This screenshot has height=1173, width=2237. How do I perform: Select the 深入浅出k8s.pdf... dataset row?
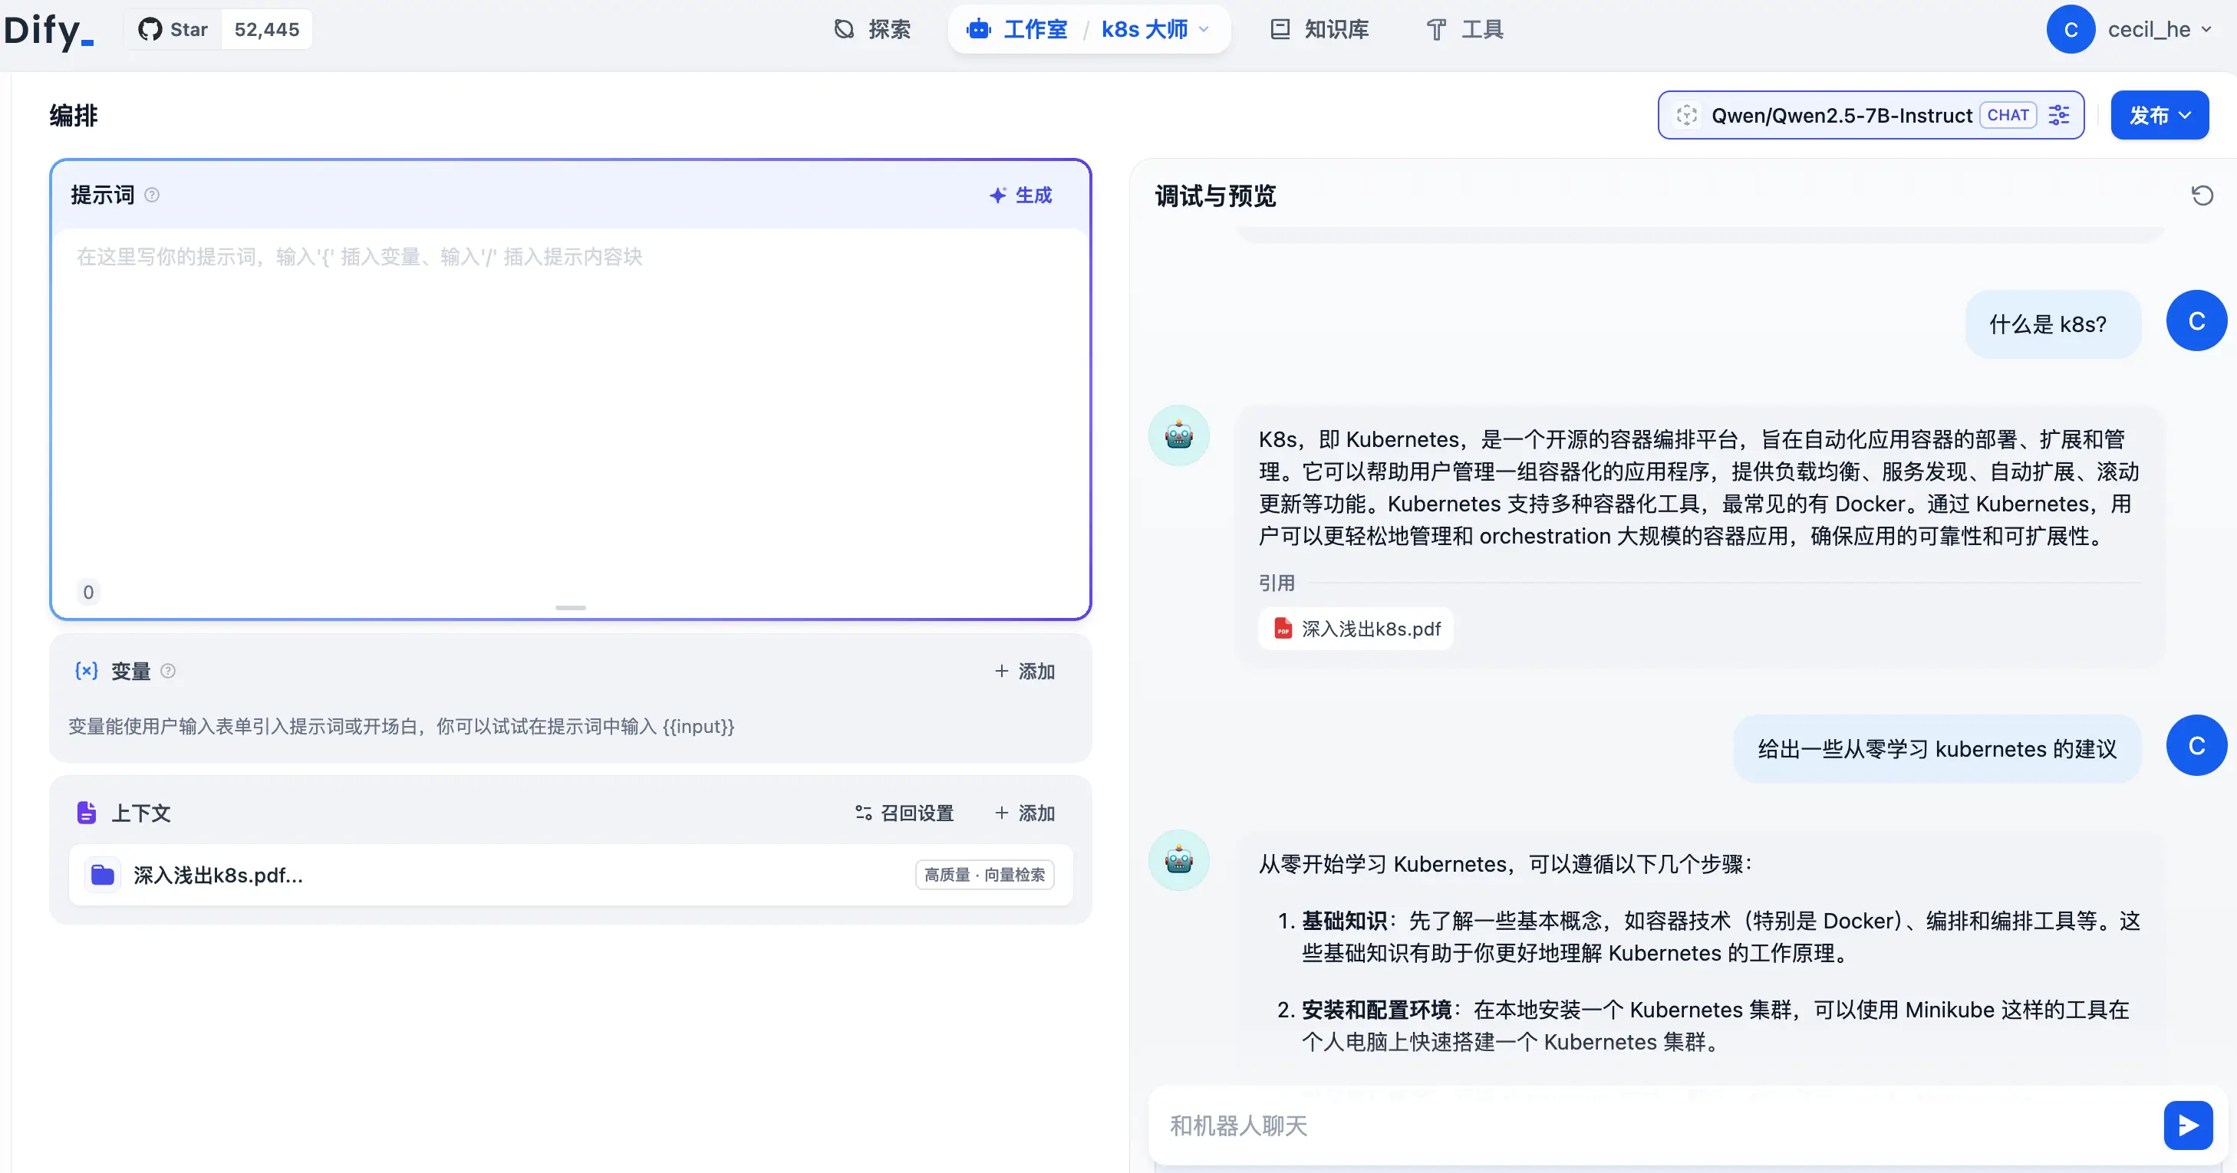tap(571, 875)
